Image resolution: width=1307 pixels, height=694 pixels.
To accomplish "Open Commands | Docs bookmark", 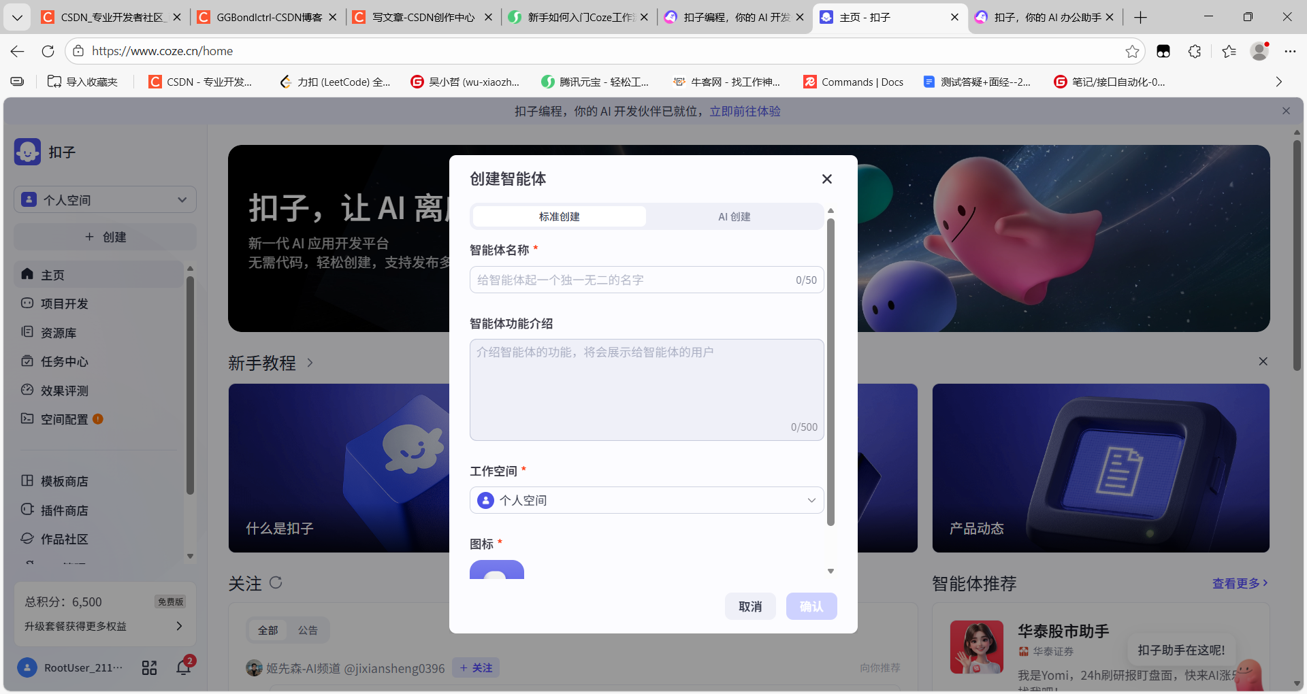I will [x=854, y=82].
